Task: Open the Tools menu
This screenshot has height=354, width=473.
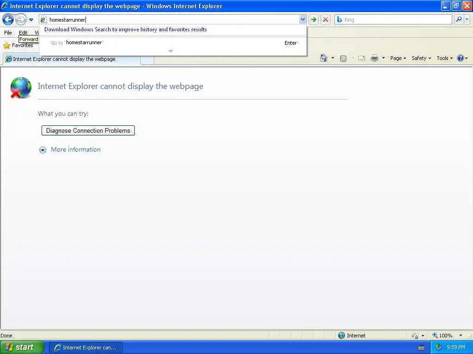Action: [x=444, y=58]
